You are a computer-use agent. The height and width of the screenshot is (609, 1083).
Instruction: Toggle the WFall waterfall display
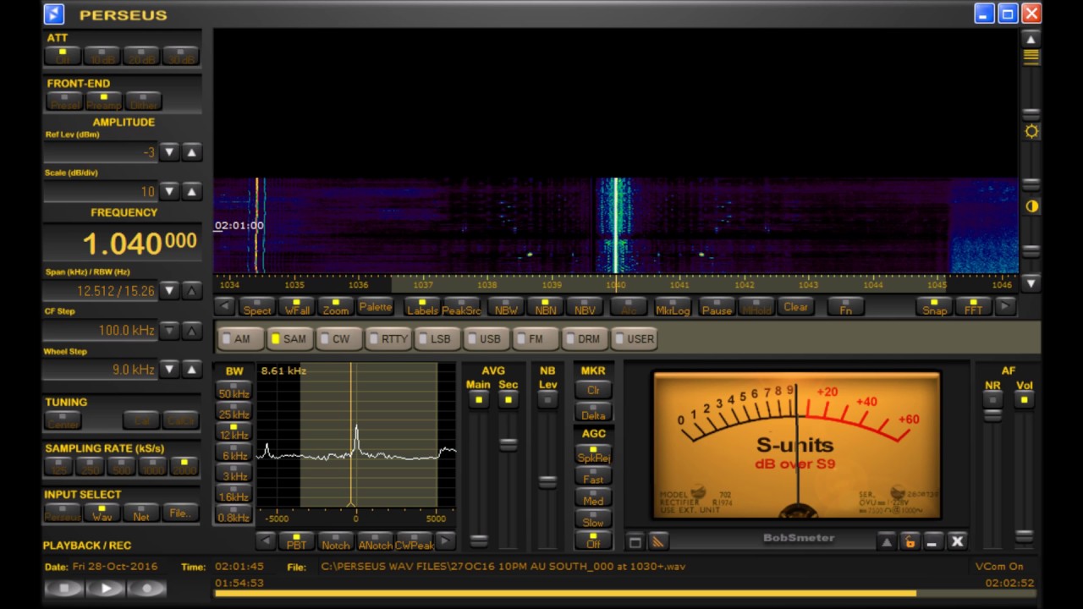(x=297, y=306)
